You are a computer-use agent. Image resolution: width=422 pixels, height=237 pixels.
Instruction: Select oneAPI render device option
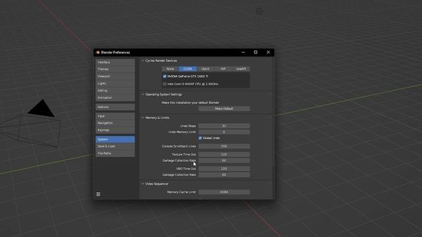point(241,68)
